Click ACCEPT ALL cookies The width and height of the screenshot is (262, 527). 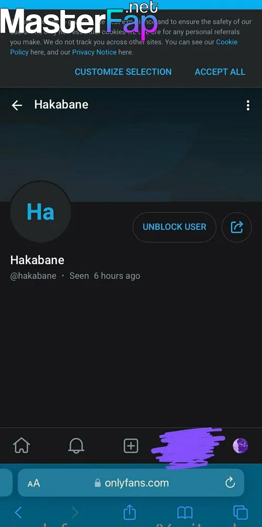[x=220, y=72]
